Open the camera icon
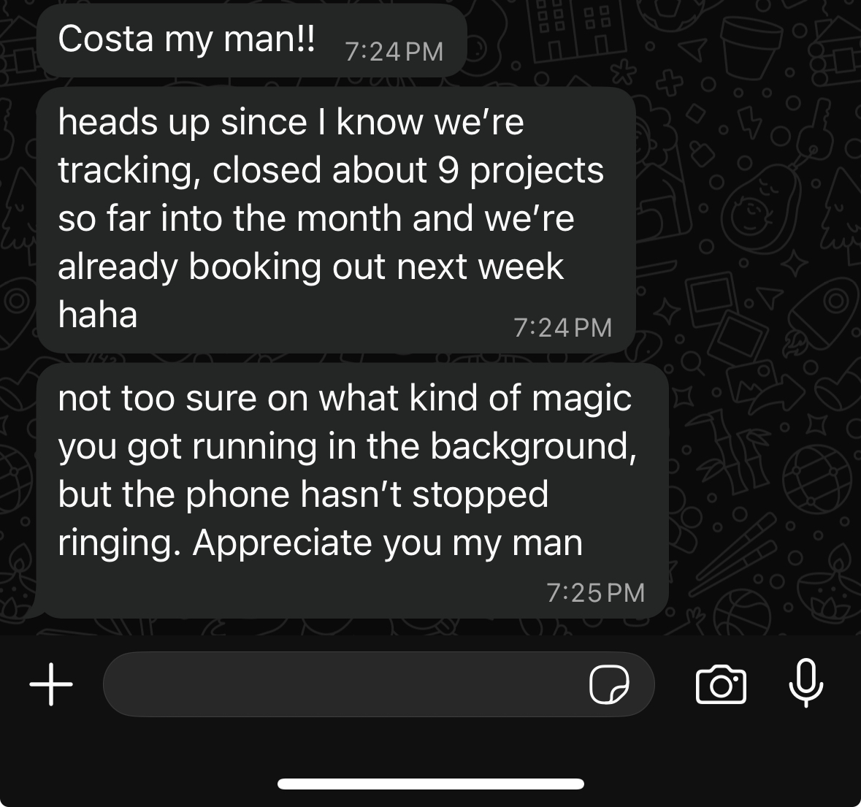Screen dimensions: 861x807 [x=721, y=684]
